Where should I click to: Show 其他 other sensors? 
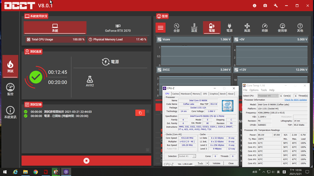click(300, 28)
